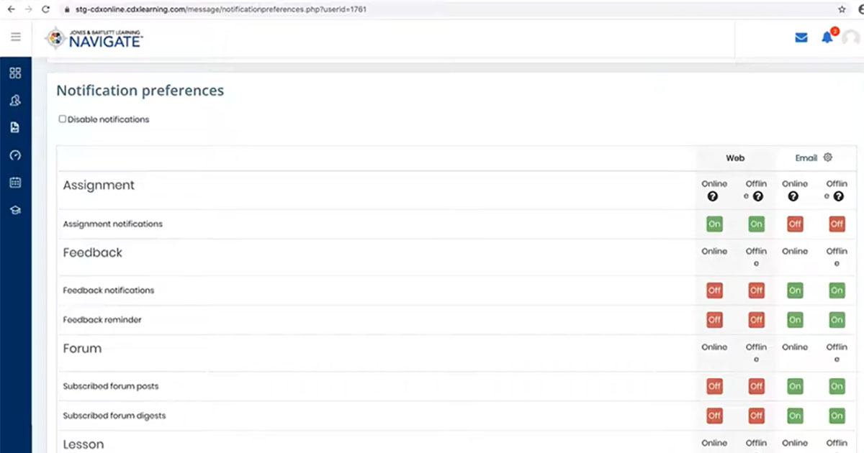The image size is (864, 453).
Task: Click the Navigate logo
Action: coord(94,39)
